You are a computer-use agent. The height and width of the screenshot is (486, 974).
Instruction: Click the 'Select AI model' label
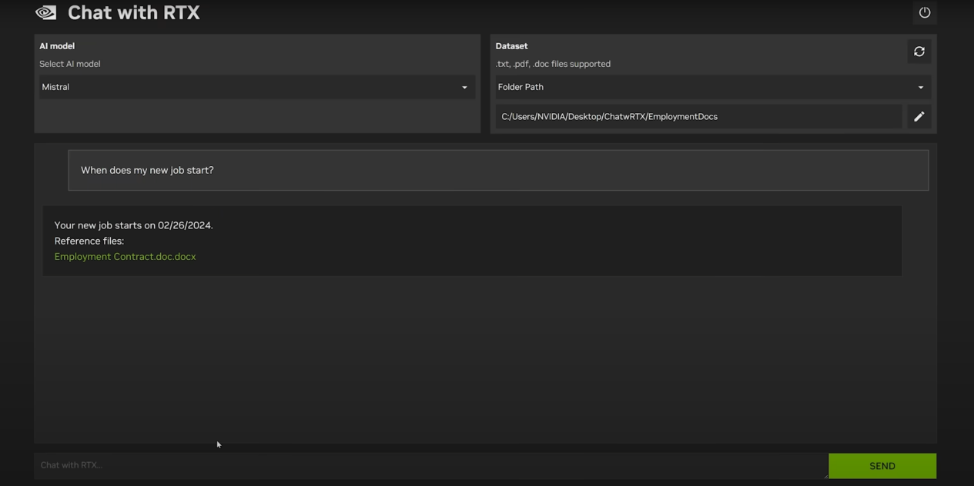[70, 64]
